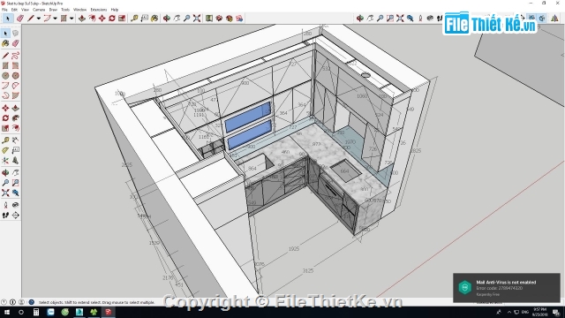Select the Rectangle shape tool in top toolbar
This screenshot has width=565, height=318.
click(64, 18)
